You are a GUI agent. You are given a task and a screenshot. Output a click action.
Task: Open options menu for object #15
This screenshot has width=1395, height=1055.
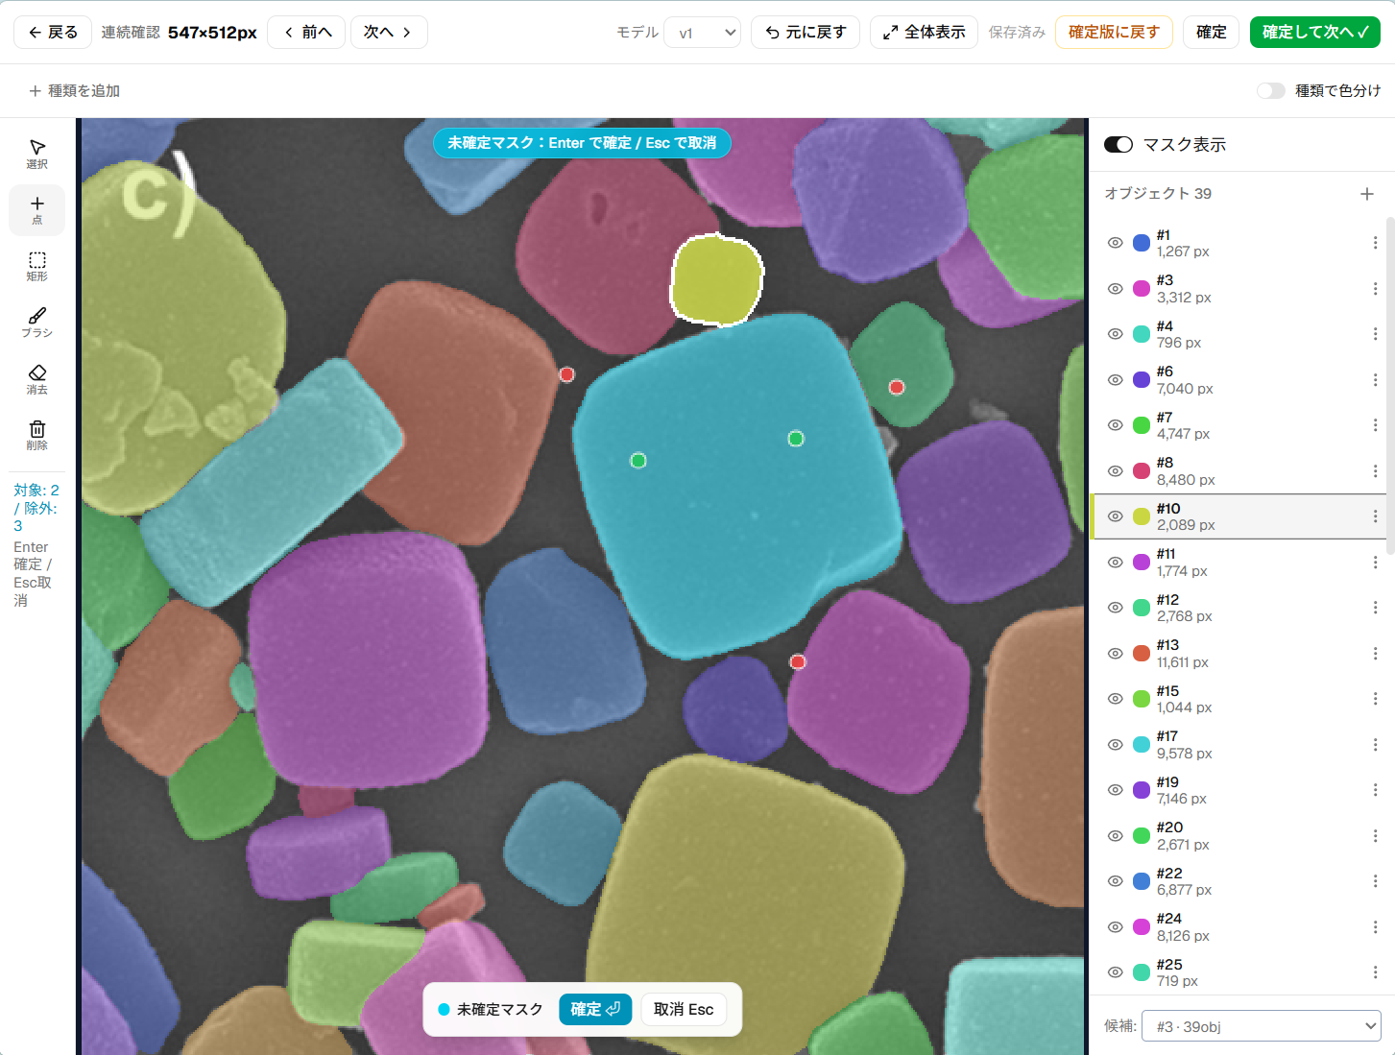tap(1375, 699)
